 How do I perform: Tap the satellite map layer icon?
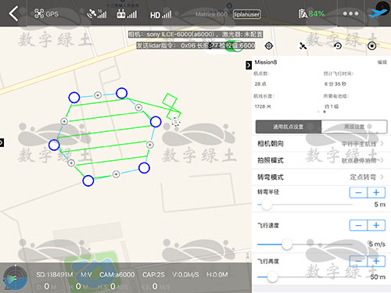[x=303, y=46]
